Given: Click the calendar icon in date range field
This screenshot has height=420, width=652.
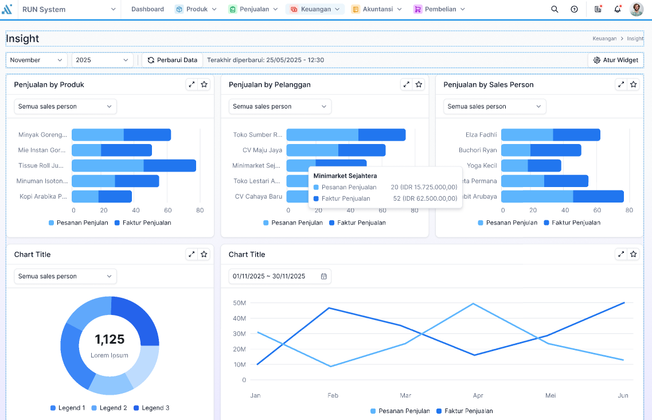Looking at the screenshot, I should [323, 277].
